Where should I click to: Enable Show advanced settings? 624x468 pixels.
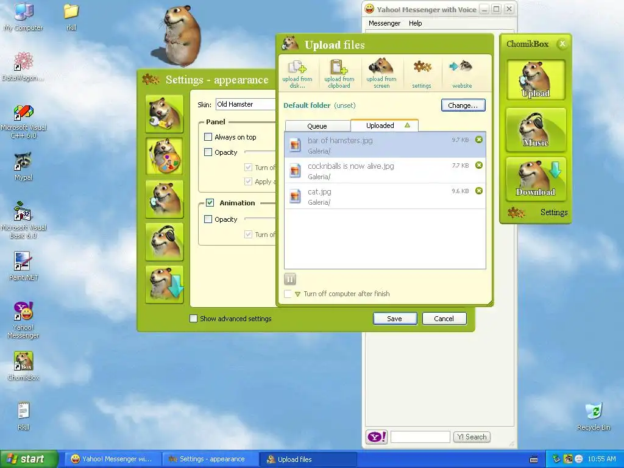click(x=193, y=318)
